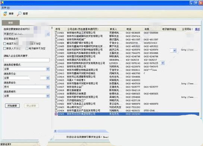Screen dimensions: 203x146
Task: Click the document icon of row 10423
Action: point(56,107)
